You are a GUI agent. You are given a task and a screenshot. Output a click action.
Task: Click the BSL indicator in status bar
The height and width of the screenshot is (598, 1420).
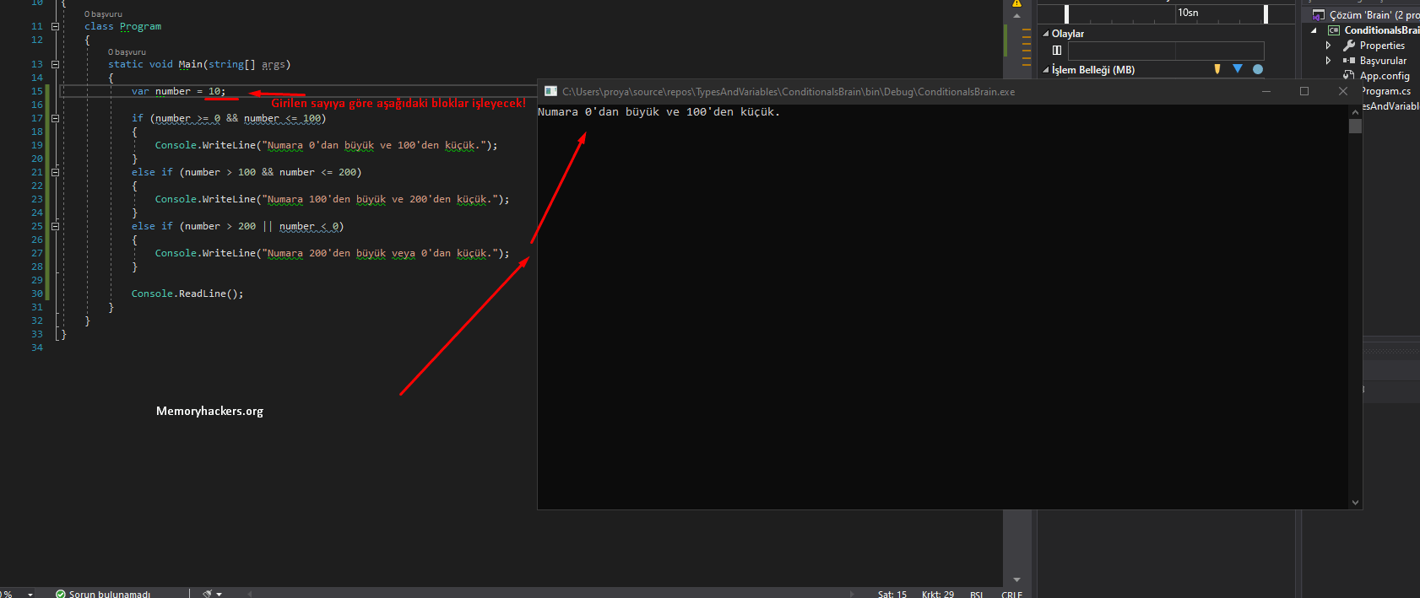tap(976, 594)
